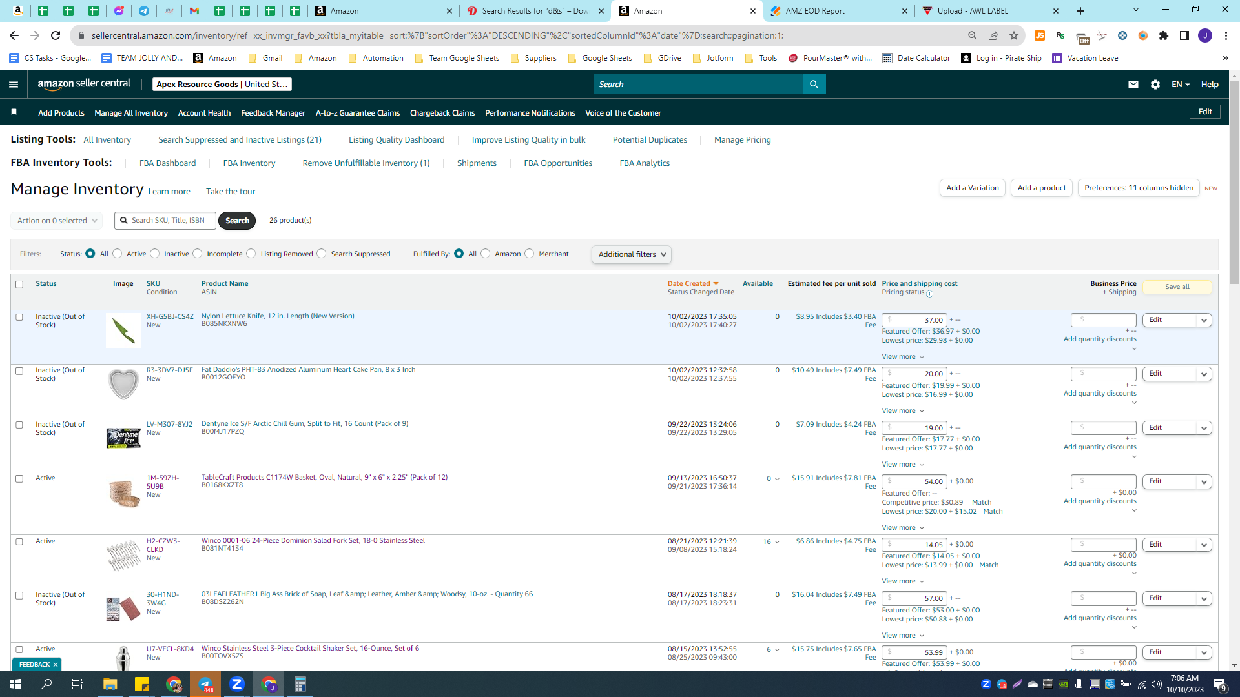Click the Add a Variation button
The width and height of the screenshot is (1240, 697).
972,188
